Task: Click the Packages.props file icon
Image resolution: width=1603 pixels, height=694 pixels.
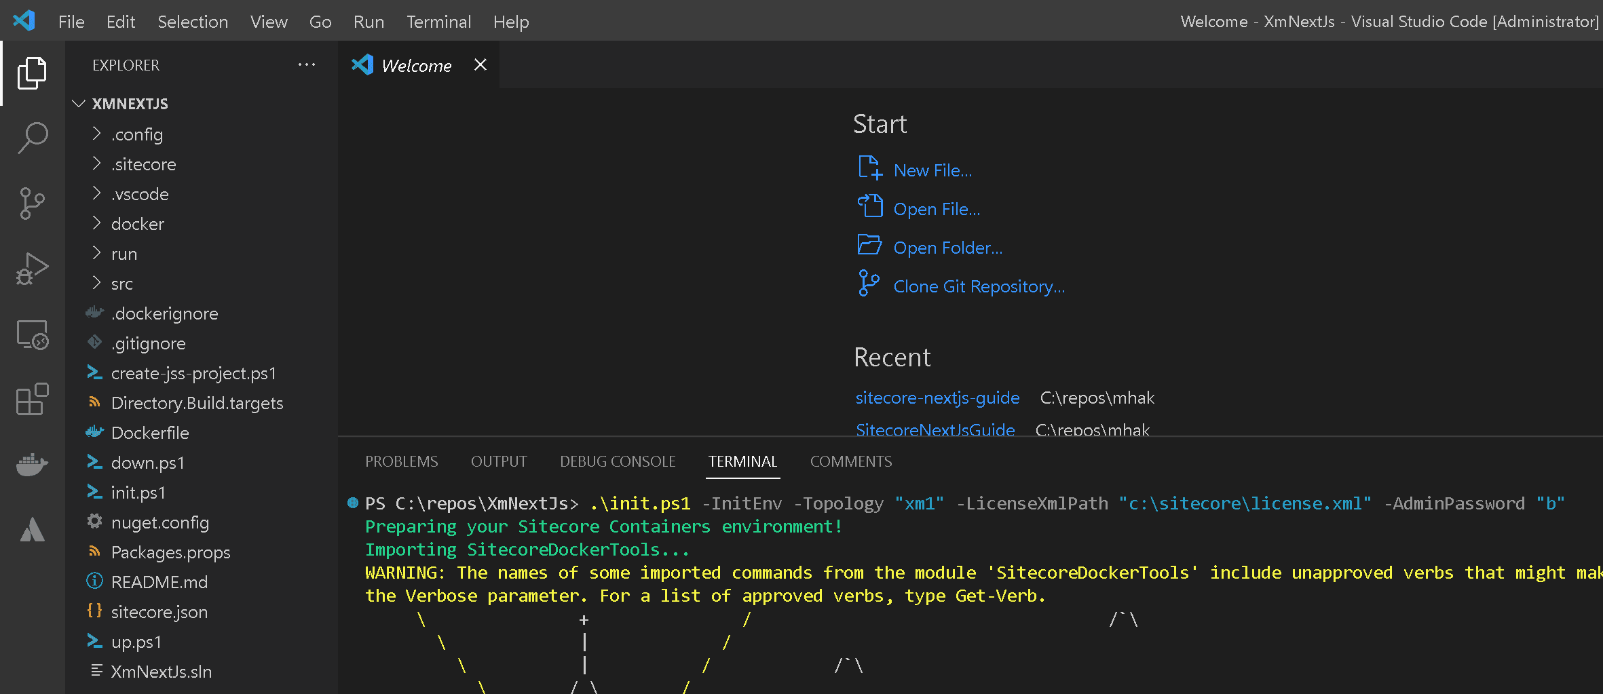Action: [x=94, y=551]
